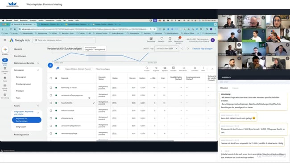Click the filter funnel icon
The width and height of the screenshot is (290, 163).
pyautogui.click(x=57, y=69)
